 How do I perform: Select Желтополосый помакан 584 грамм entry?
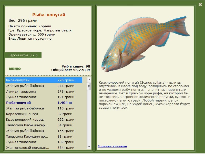[x=44, y=147]
